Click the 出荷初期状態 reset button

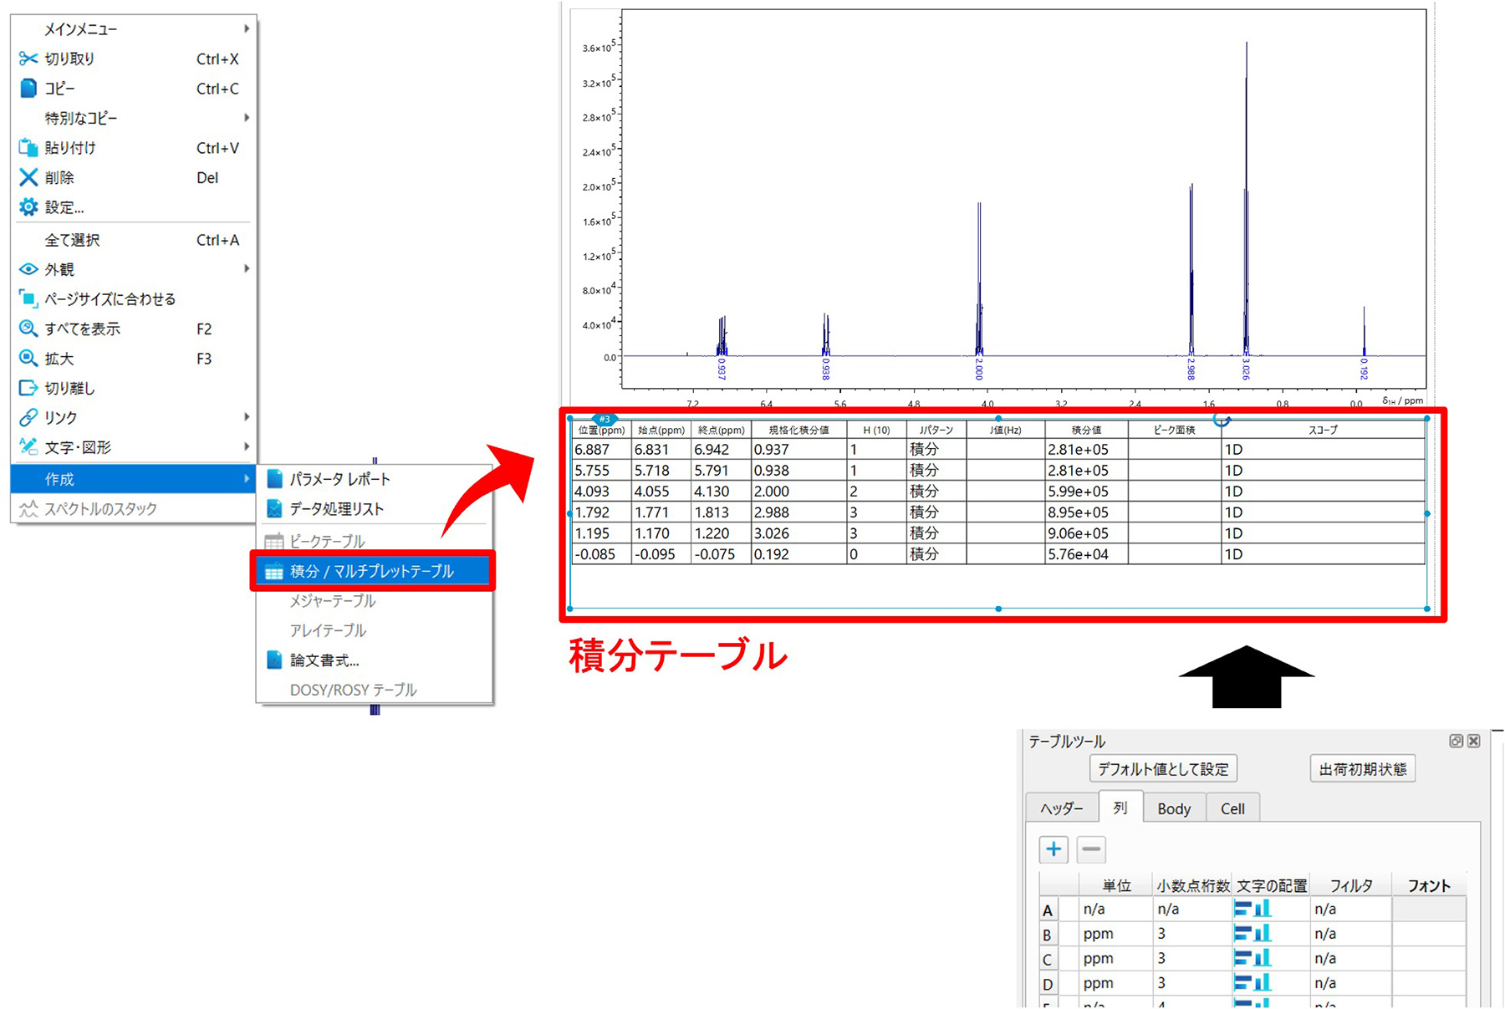tap(1362, 769)
